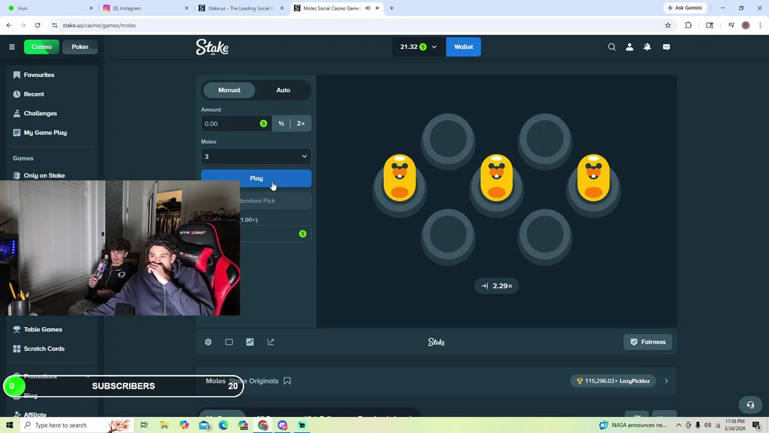
Task: Click the blue Play button
Action: (x=256, y=178)
